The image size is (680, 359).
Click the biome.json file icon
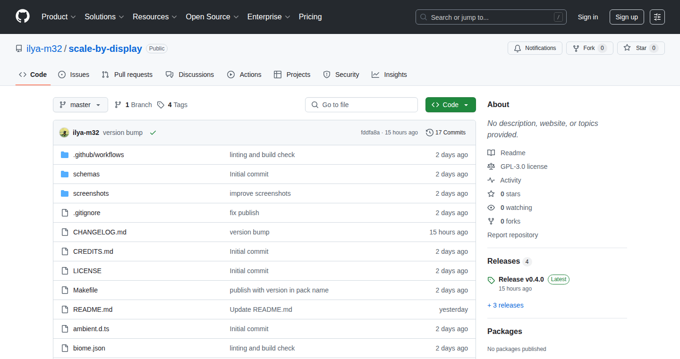coord(65,348)
